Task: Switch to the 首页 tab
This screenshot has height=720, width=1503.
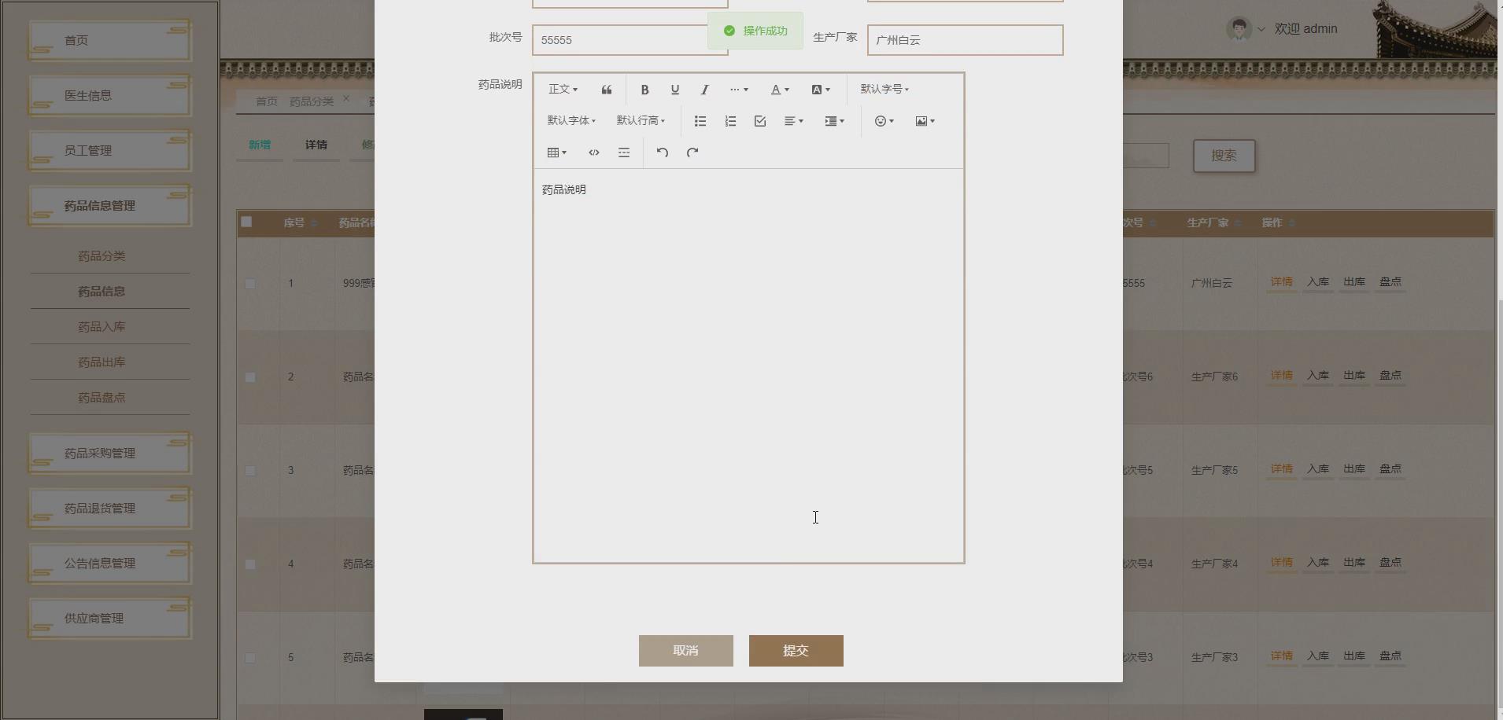Action: pos(265,101)
